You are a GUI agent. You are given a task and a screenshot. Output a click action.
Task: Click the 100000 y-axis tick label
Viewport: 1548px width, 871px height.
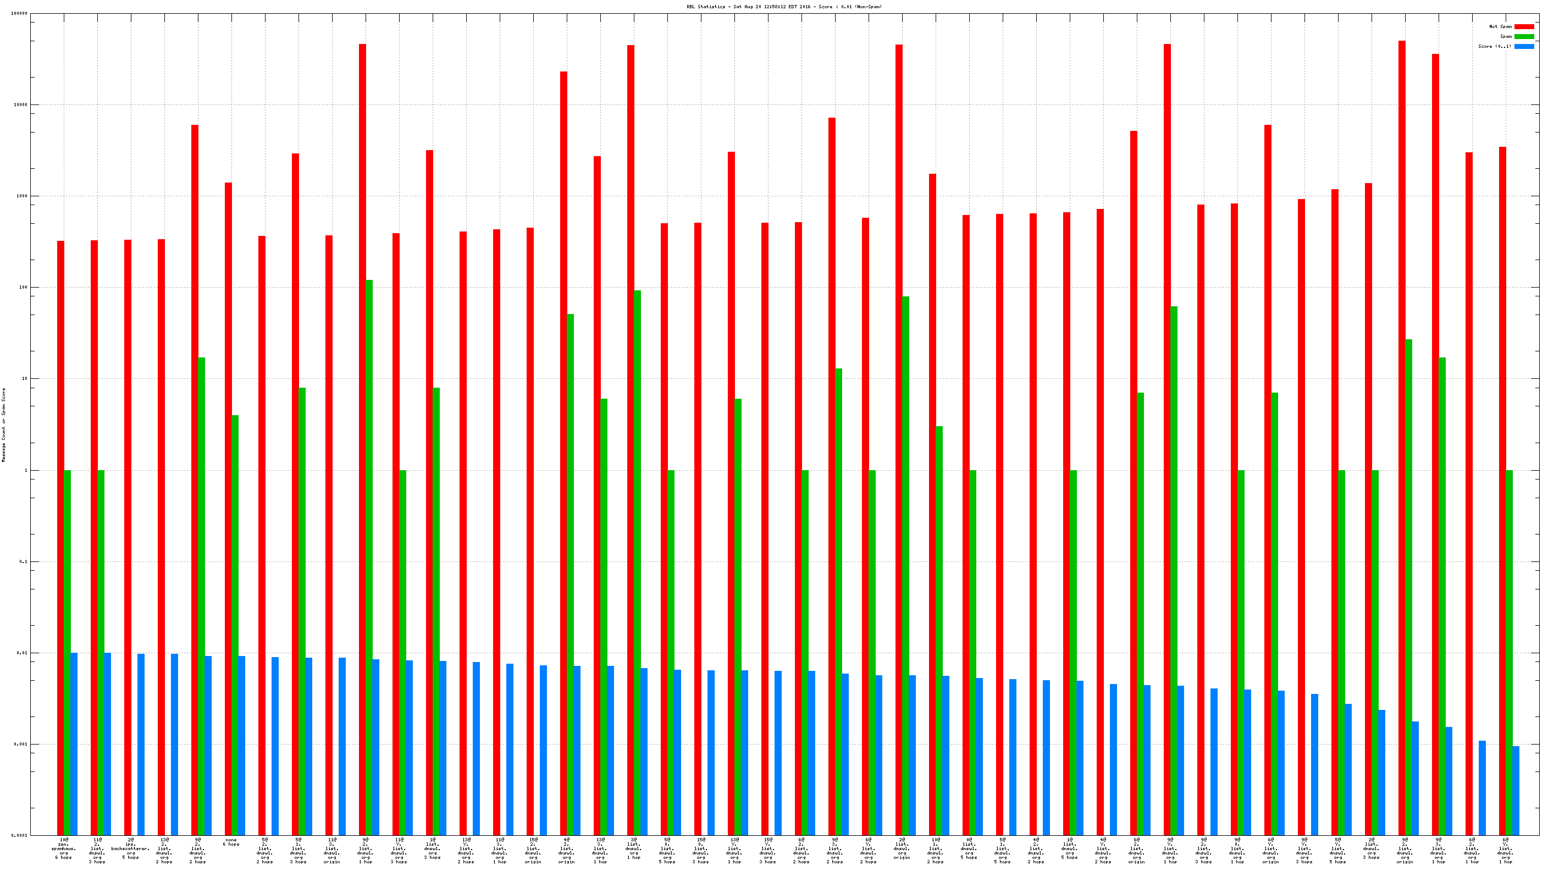coord(19,13)
